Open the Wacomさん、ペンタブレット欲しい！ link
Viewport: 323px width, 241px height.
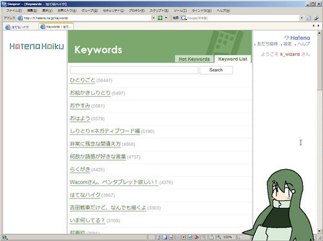(114, 182)
